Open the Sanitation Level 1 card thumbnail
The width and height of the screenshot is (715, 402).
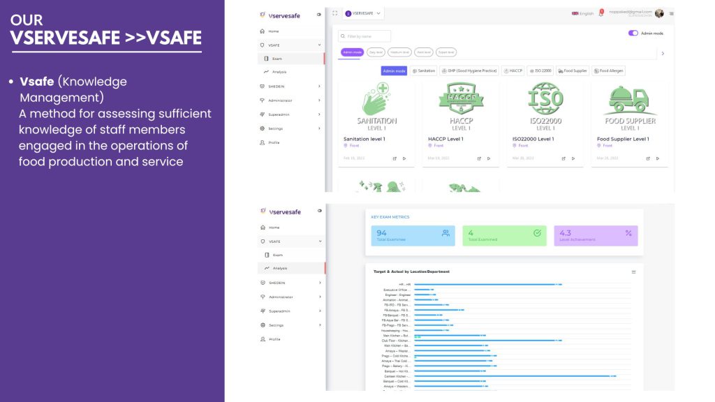pyautogui.click(x=376, y=106)
